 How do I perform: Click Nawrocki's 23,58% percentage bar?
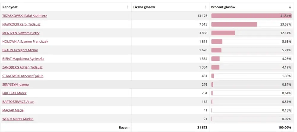click(x=251, y=24)
